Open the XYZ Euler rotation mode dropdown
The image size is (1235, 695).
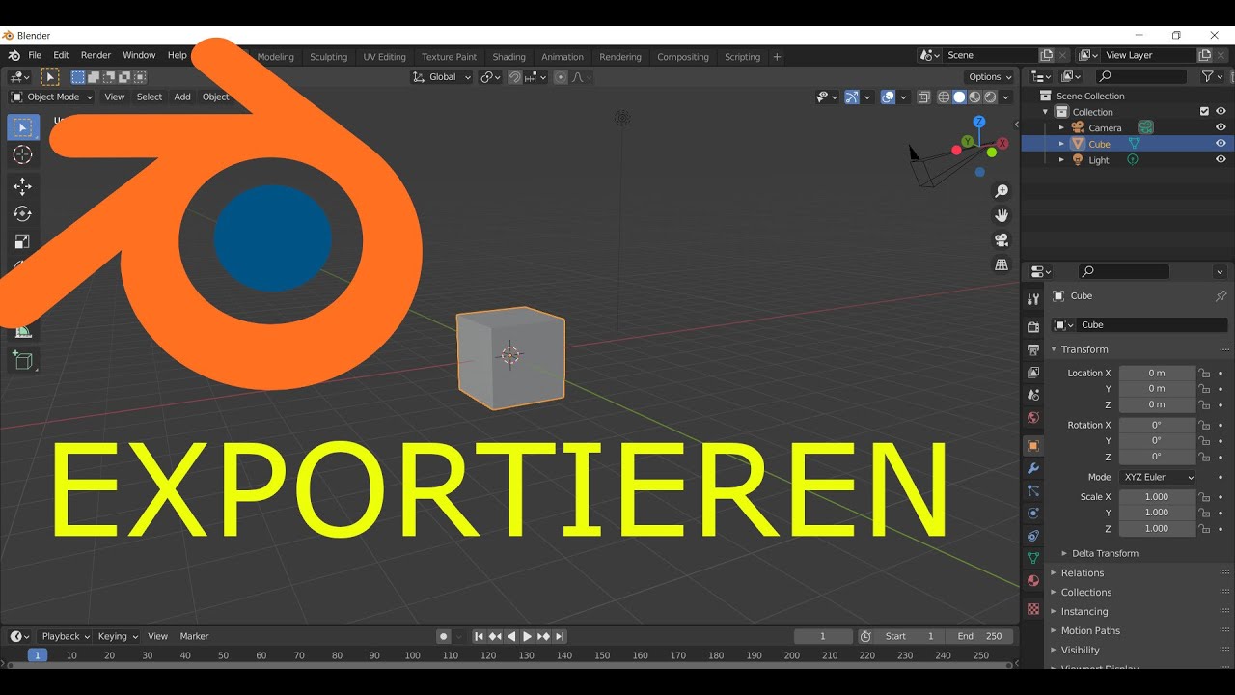1158,477
